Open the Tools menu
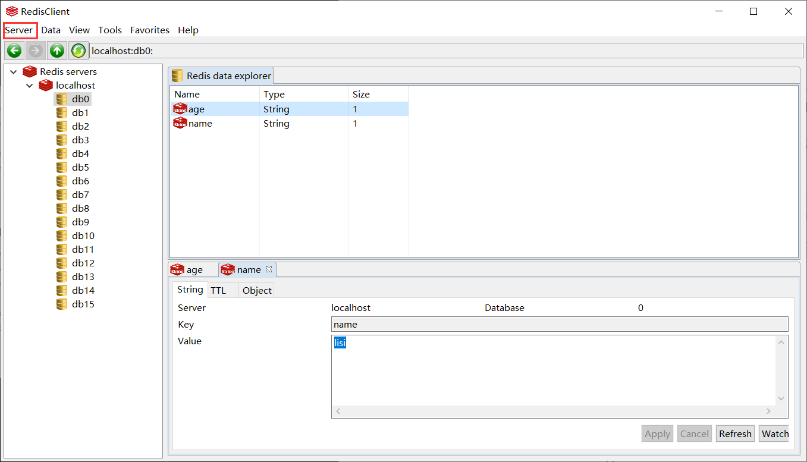Image resolution: width=807 pixels, height=462 pixels. (x=110, y=30)
